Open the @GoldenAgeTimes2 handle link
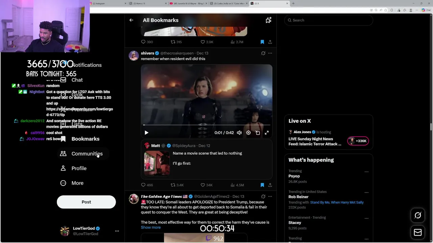This screenshot has width=433, height=243. 211,196
